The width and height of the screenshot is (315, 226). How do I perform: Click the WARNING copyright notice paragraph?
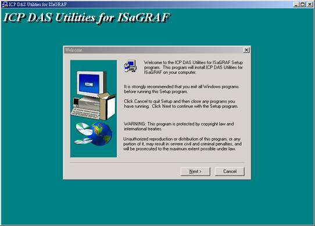(179, 126)
